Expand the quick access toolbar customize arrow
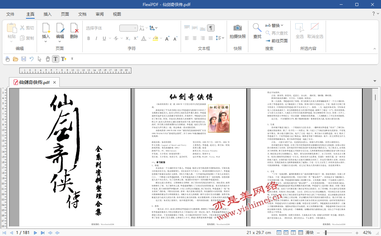Image resolution: width=381 pixels, height=236 pixels. coord(72,59)
